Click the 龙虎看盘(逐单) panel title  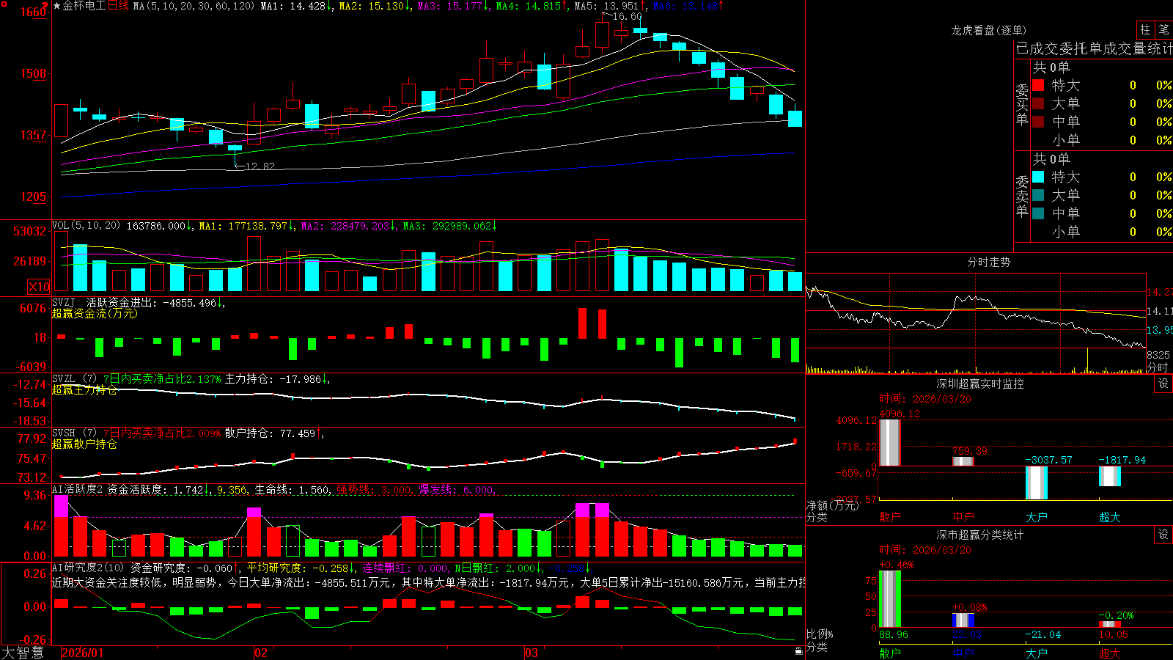[x=989, y=30]
